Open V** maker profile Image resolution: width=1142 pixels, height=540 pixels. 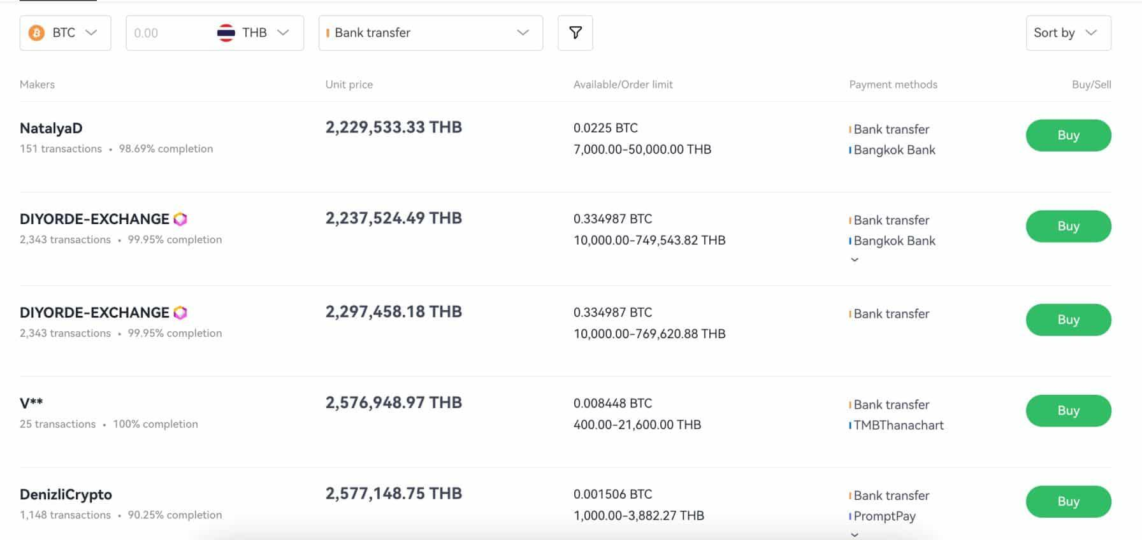point(31,403)
